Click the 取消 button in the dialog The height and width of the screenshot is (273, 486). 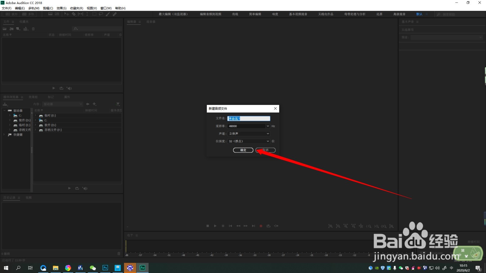265,150
